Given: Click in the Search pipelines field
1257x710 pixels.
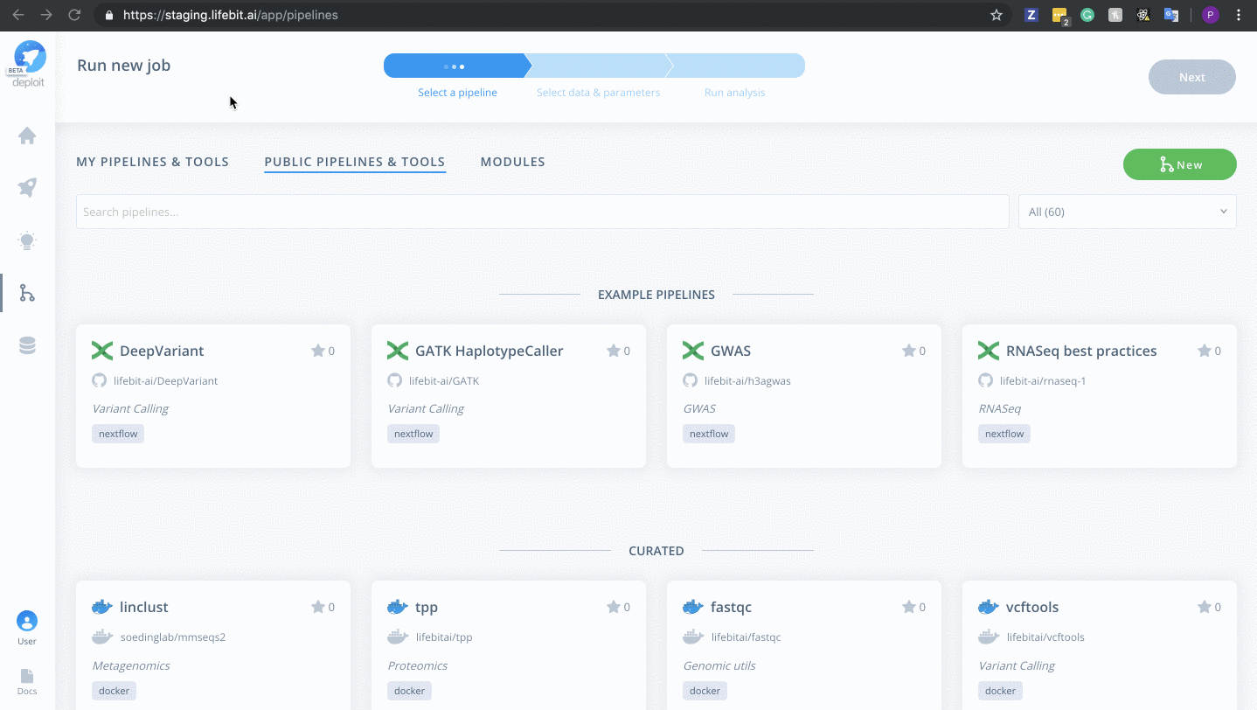Looking at the screenshot, I should point(542,212).
